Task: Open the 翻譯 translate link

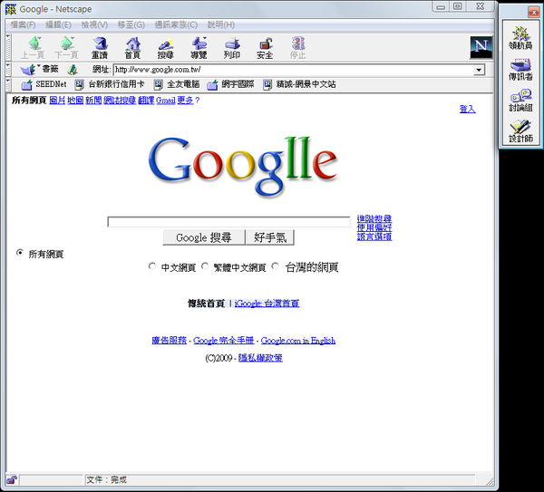Action: point(146,101)
